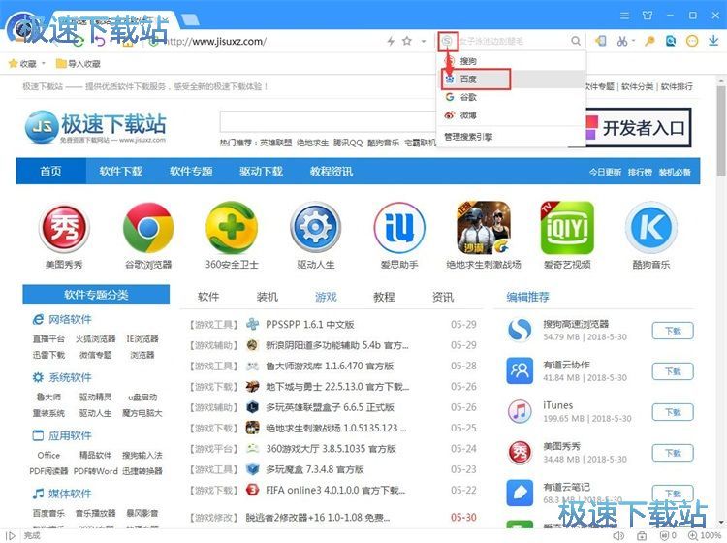Open 媒体软件 category heading
Viewport: 727px width, 543px height.
click(x=70, y=494)
